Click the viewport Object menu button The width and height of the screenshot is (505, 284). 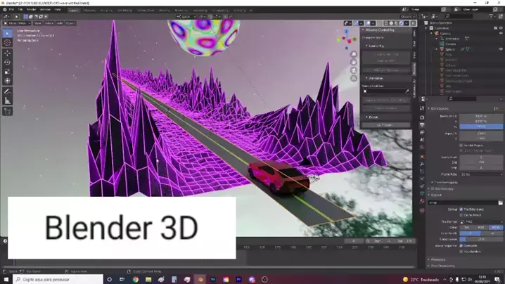click(70, 23)
